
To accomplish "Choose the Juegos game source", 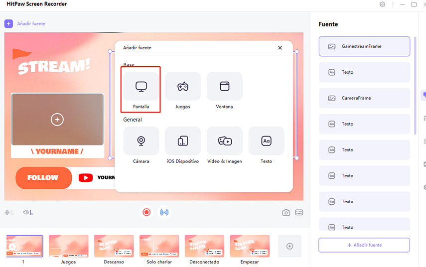I will click(x=183, y=86).
